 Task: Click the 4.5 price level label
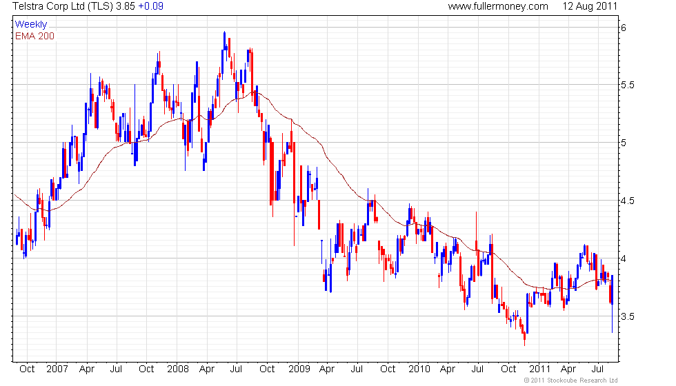tap(627, 201)
